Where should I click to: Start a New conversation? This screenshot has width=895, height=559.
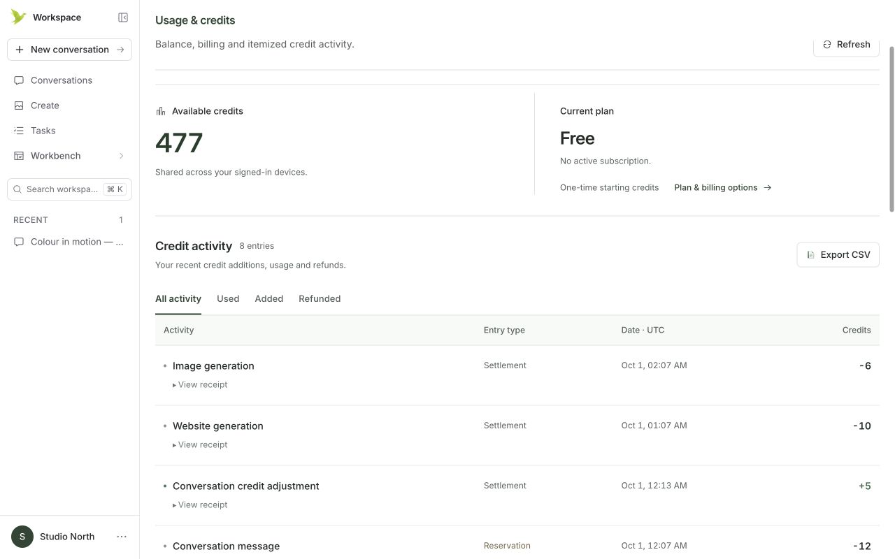click(x=69, y=50)
